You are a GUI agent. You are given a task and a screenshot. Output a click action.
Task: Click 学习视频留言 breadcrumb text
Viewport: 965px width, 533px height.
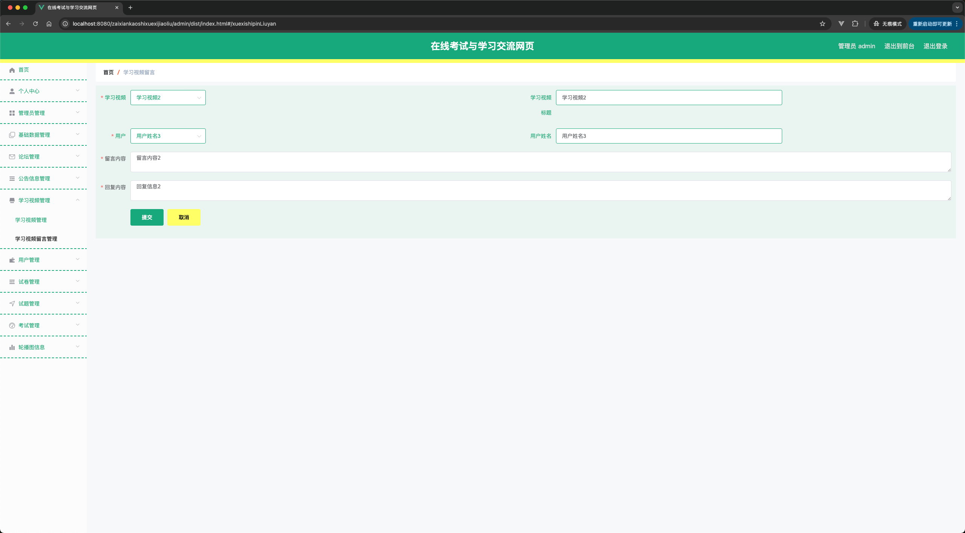pyautogui.click(x=139, y=72)
